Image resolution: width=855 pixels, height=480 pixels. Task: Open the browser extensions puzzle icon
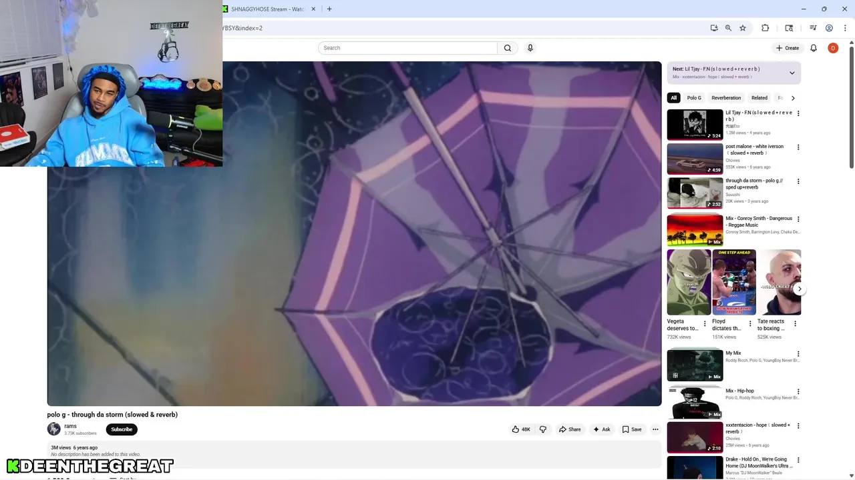coord(765,28)
